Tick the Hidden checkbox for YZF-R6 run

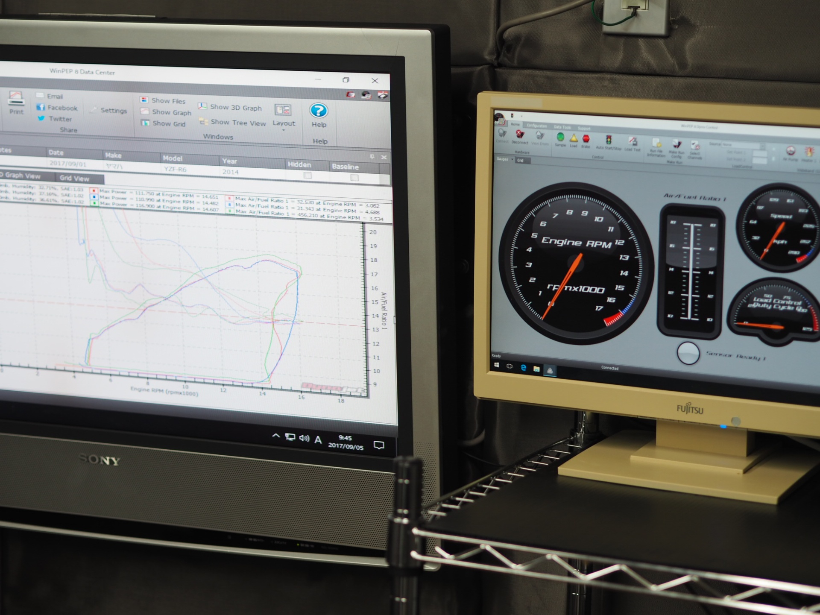point(307,175)
